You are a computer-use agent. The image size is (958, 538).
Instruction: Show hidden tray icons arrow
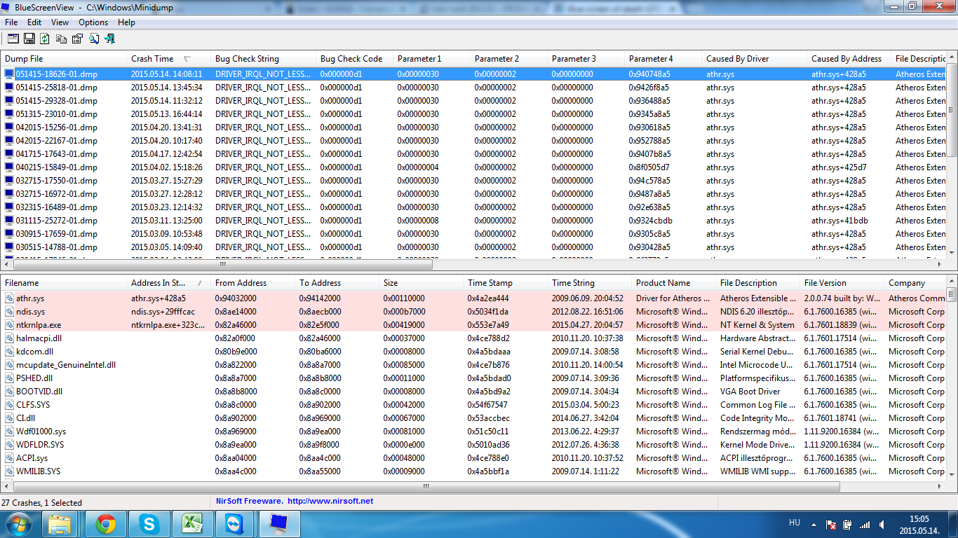coord(814,524)
